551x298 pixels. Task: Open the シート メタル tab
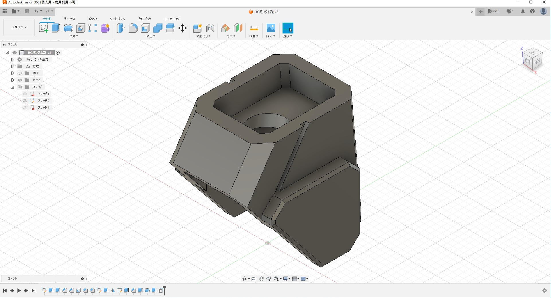tap(117, 19)
